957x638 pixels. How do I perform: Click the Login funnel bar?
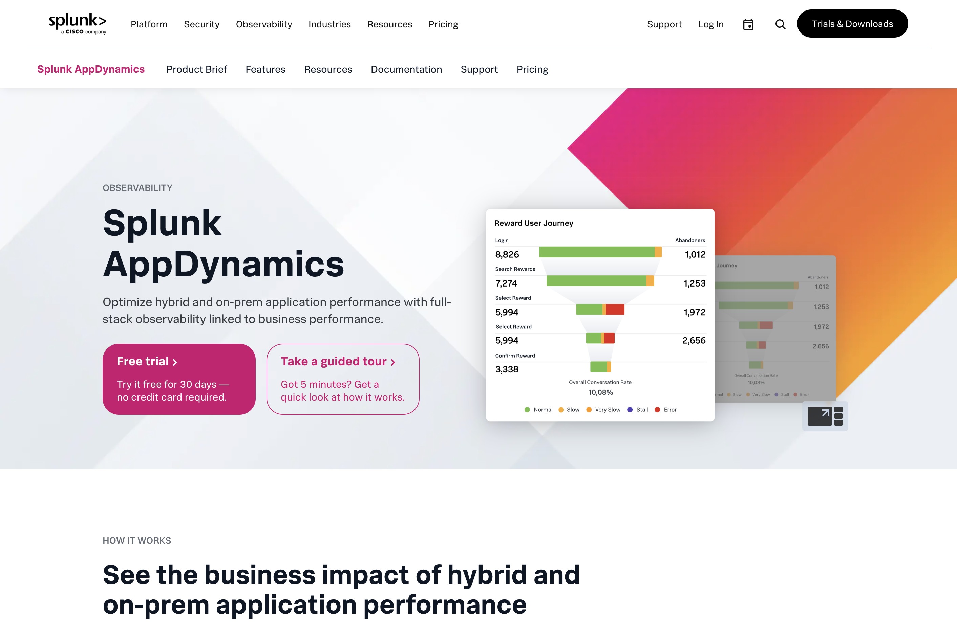pos(600,252)
